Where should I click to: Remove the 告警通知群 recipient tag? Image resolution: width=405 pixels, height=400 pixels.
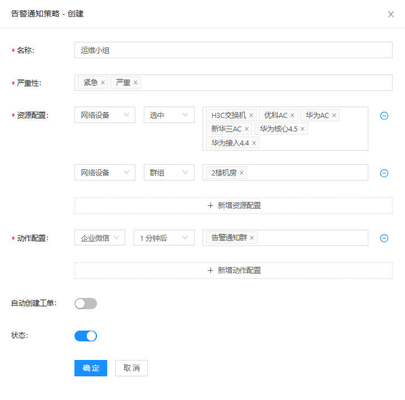click(x=252, y=238)
